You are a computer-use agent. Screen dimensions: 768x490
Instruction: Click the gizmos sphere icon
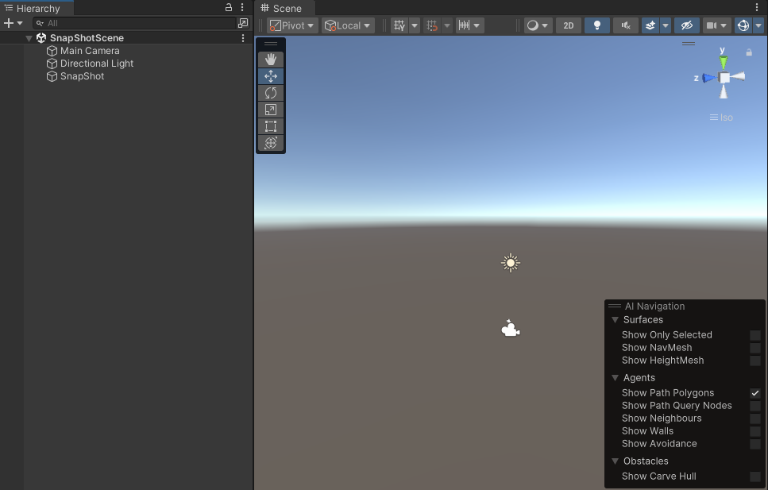(743, 25)
